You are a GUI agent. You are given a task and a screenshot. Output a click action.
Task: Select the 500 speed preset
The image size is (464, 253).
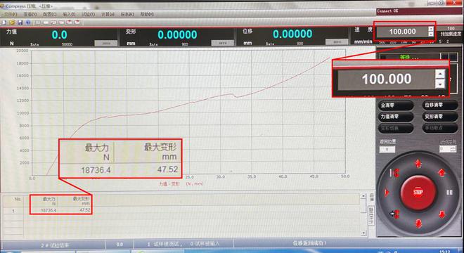point(382,42)
